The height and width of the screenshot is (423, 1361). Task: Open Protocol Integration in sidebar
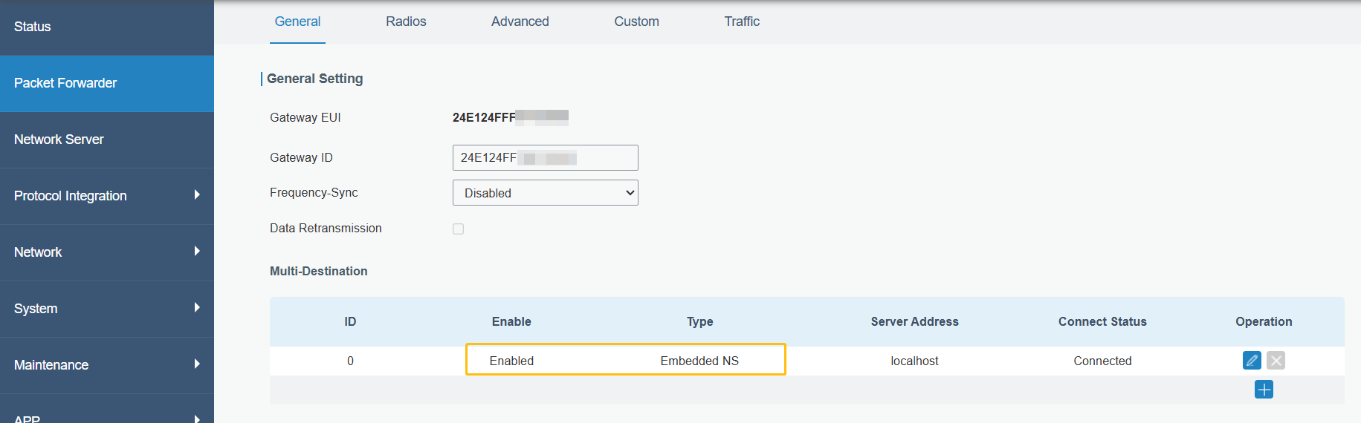tap(107, 196)
